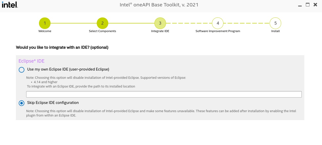
Task: Select step 3 Integrate IDE circle
Action: (x=160, y=23)
